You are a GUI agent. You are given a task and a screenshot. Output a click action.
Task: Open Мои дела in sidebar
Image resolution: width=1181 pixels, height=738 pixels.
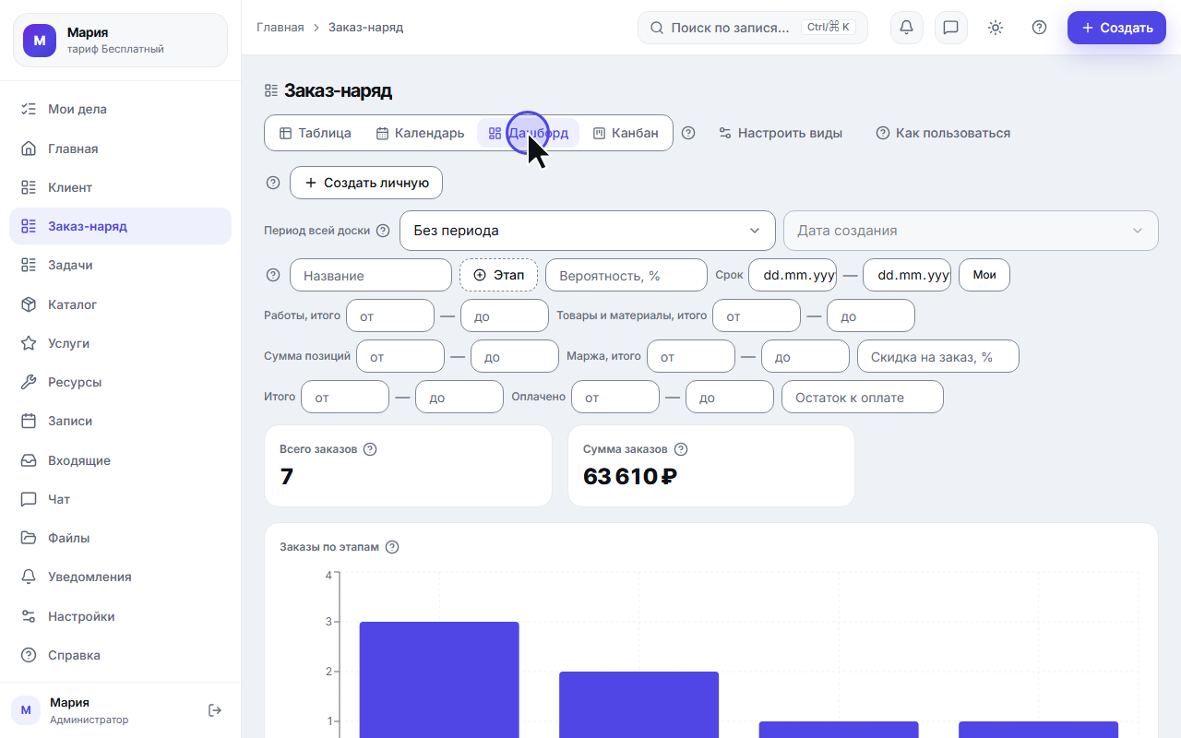point(120,109)
